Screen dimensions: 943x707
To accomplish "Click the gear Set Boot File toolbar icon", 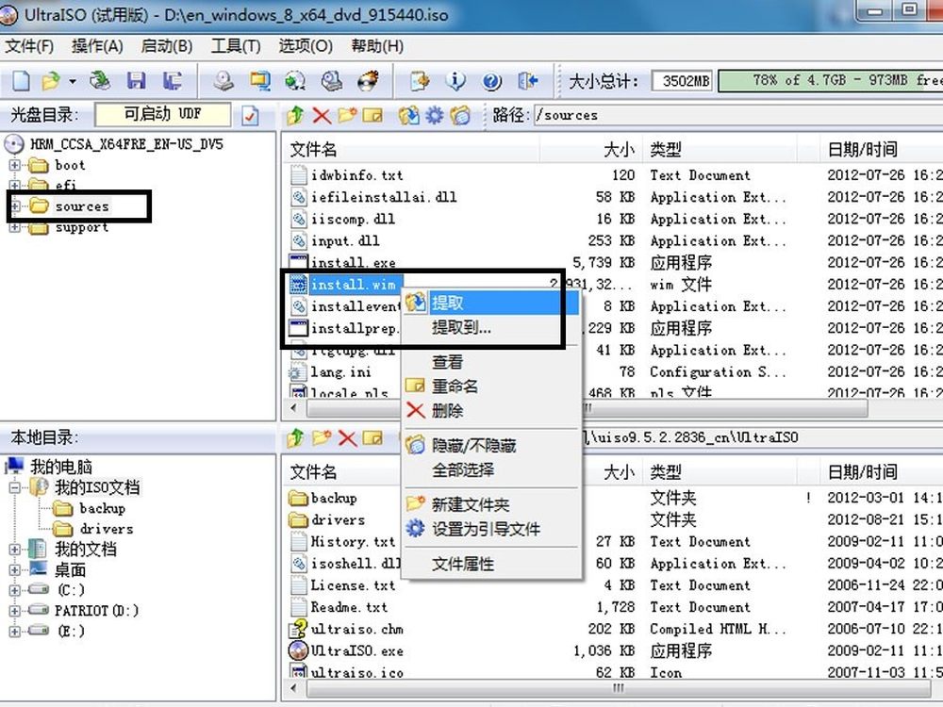I will (x=434, y=115).
